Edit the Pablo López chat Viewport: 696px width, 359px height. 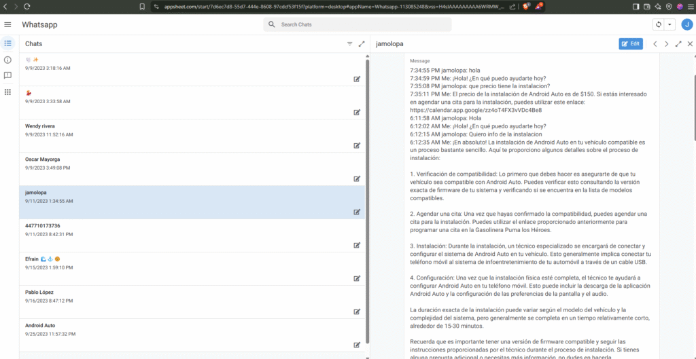356,311
